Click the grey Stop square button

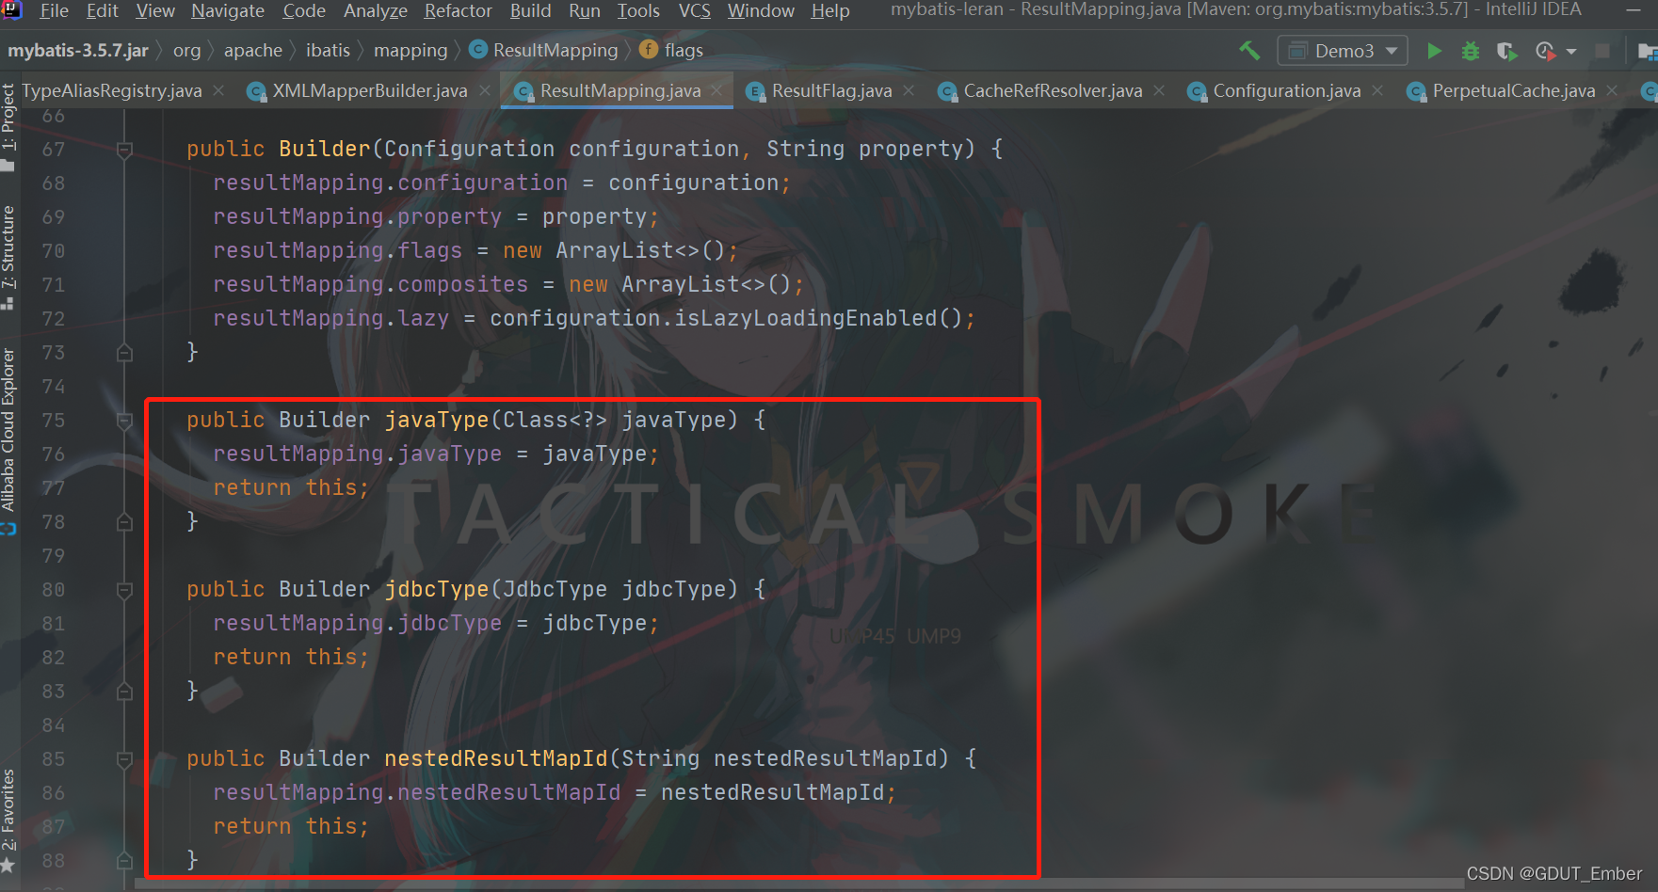(1602, 51)
